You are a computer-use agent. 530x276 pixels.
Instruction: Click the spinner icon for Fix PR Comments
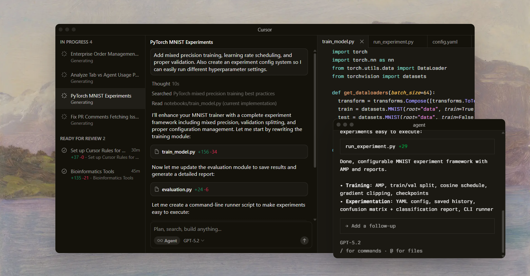pyautogui.click(x=64, y=117)
